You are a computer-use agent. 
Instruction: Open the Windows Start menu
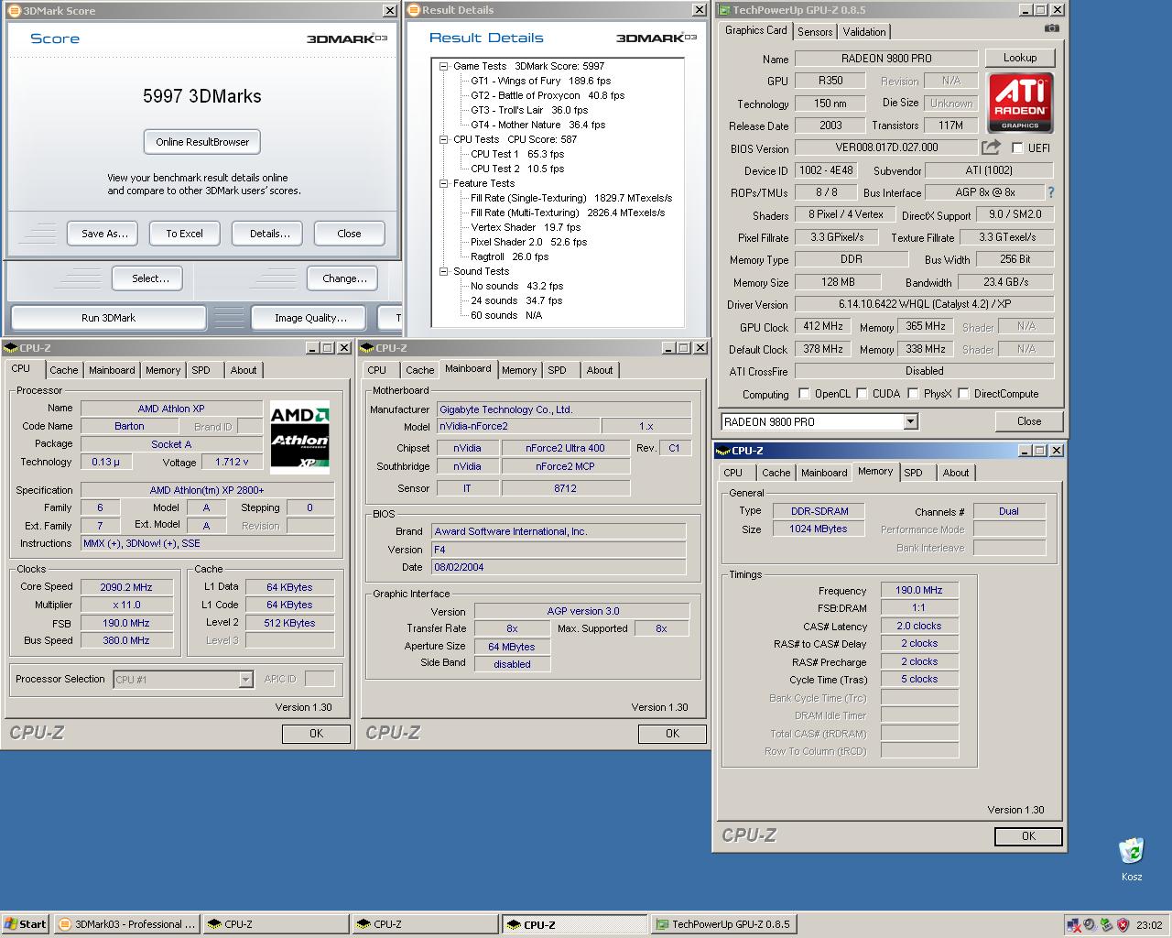(26, 924)
